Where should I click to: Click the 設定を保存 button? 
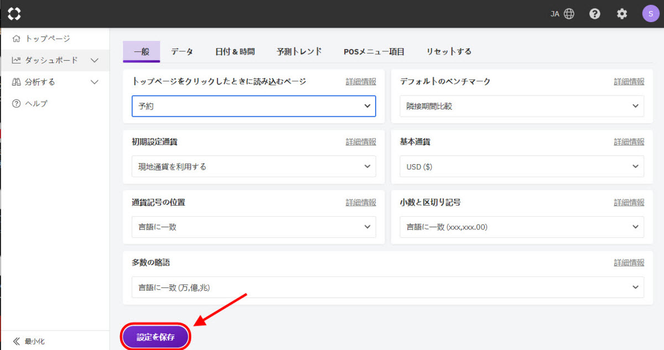[x=156, y=337]
